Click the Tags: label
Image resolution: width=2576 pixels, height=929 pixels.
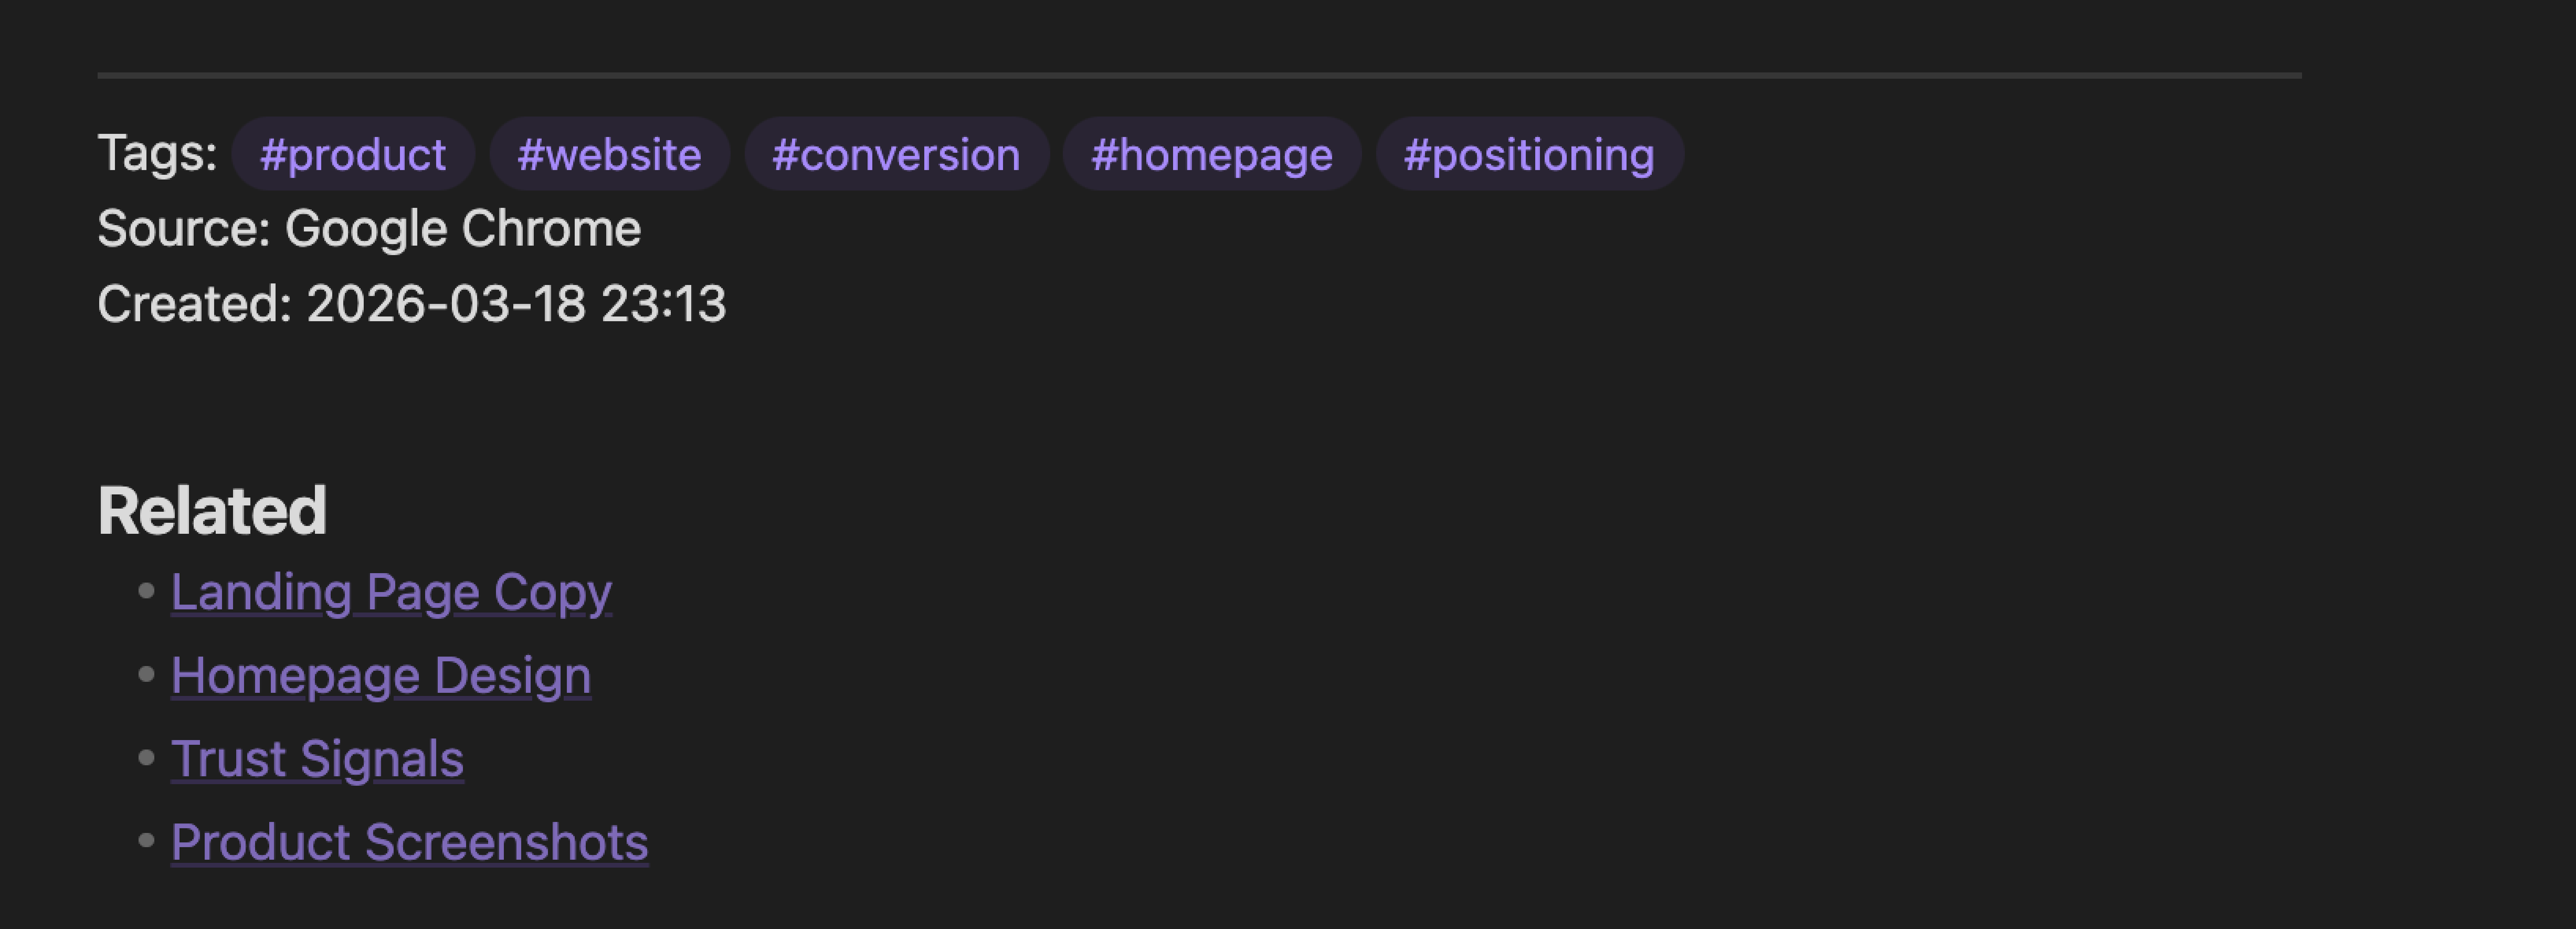pos(157,153)
